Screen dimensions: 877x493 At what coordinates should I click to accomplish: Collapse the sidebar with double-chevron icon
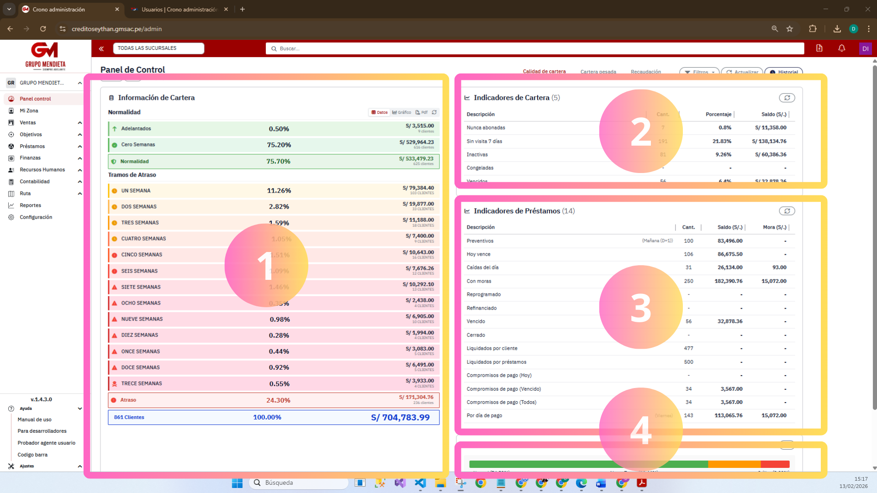[101, 48]
